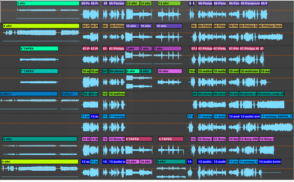This screenshot has height=182, width=294.
Task: Select the "8 TAPE8" audio clip
Action: [x=39, y=49]
